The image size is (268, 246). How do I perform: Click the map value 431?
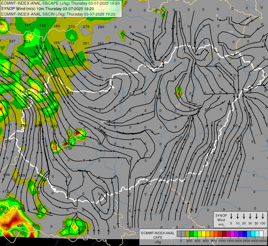pos(8,125)
